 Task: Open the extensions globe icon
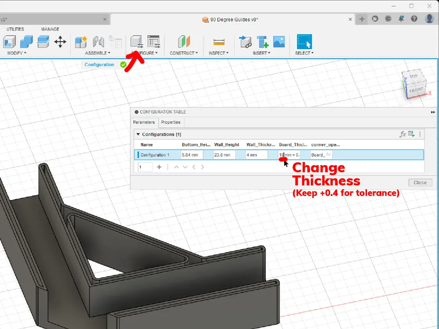[375, 19]
